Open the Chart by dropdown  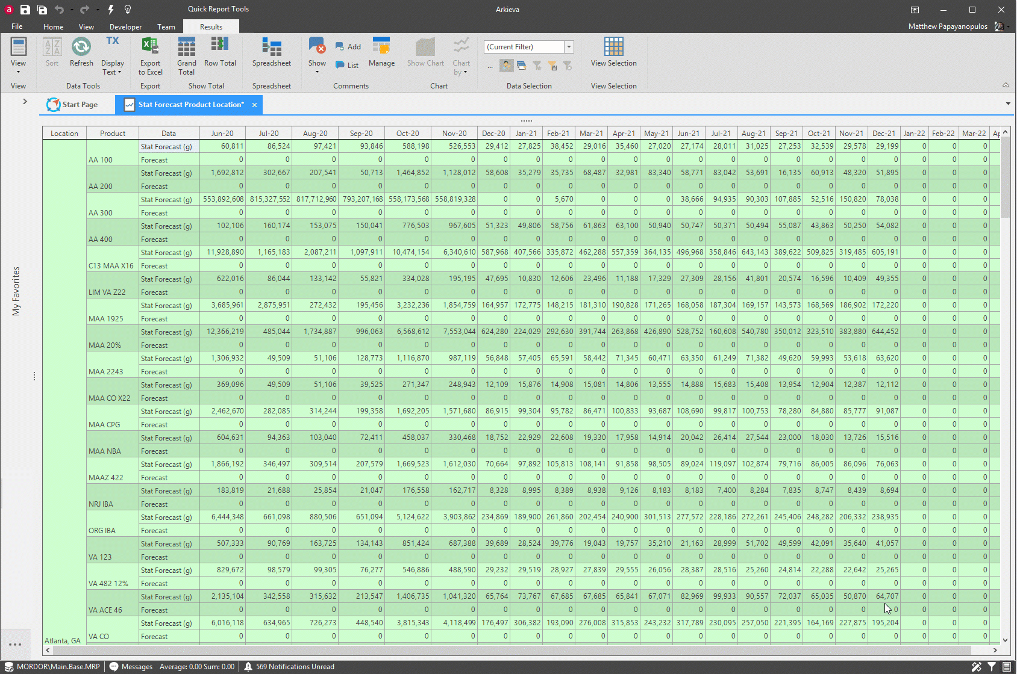pyautogui.click(x=461, y=56)
